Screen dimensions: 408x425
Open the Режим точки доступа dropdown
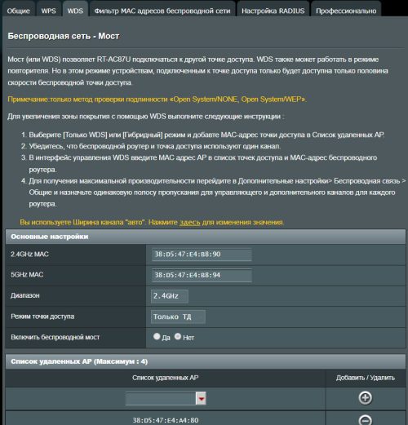[x=178, y=317]
